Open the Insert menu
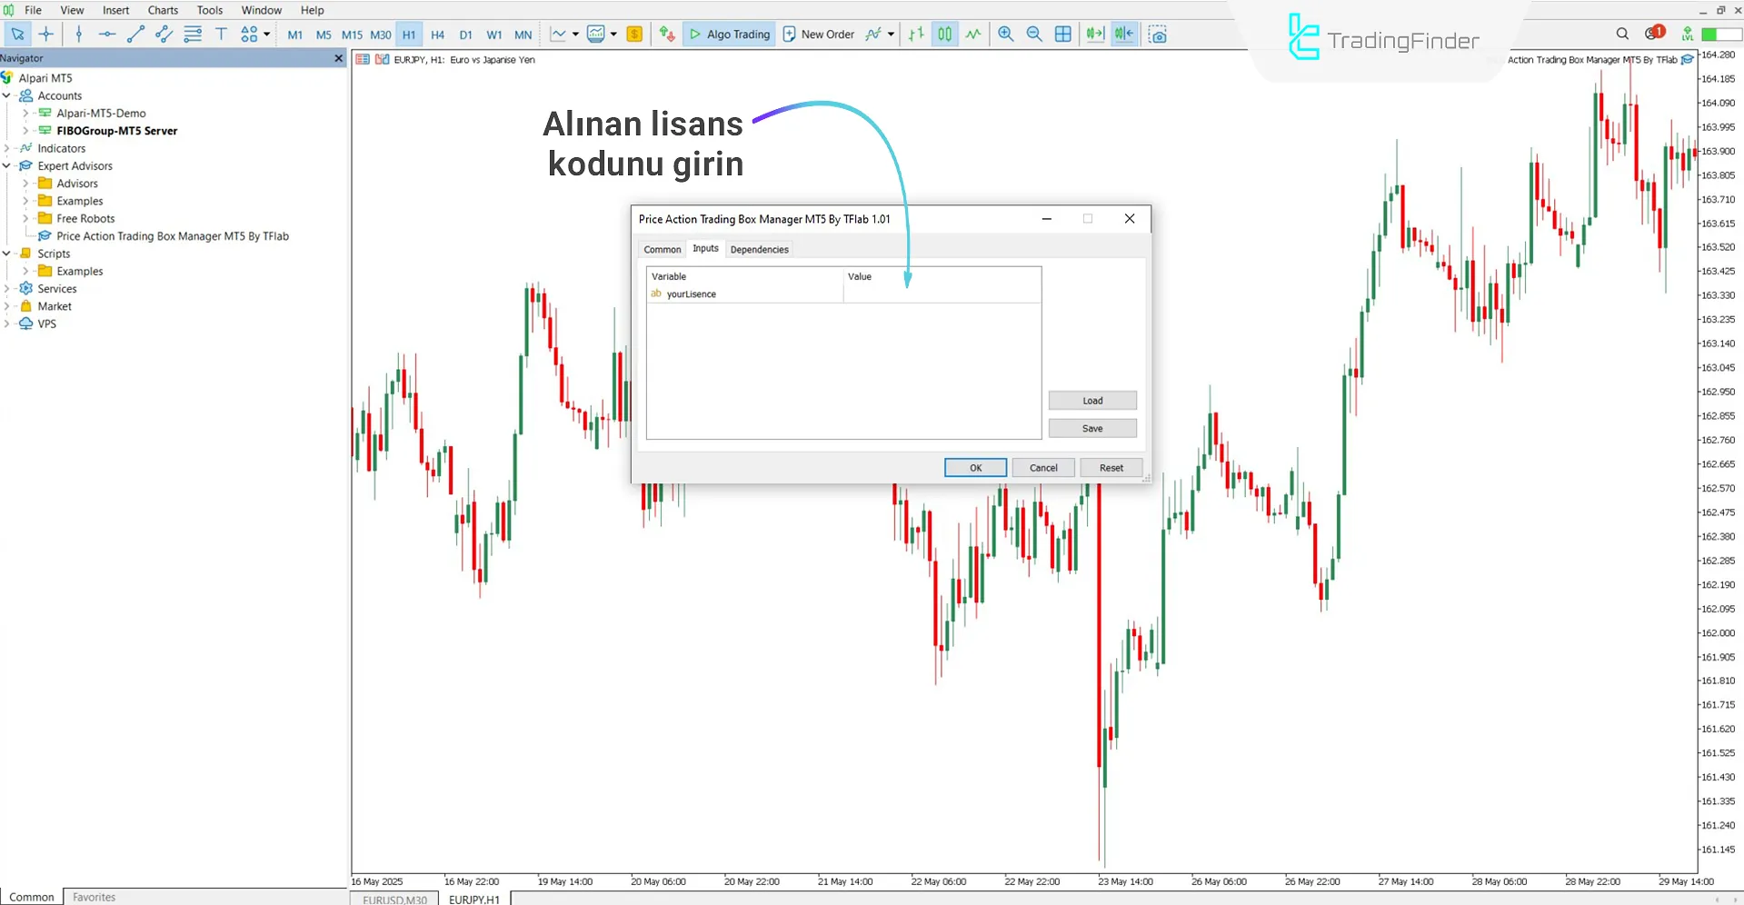 click(x=115, y=10)
